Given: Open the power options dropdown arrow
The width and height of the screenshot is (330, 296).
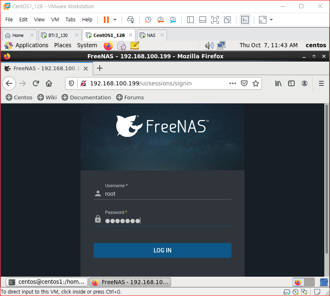Looking at the screenshot, I should coord(115,20).
